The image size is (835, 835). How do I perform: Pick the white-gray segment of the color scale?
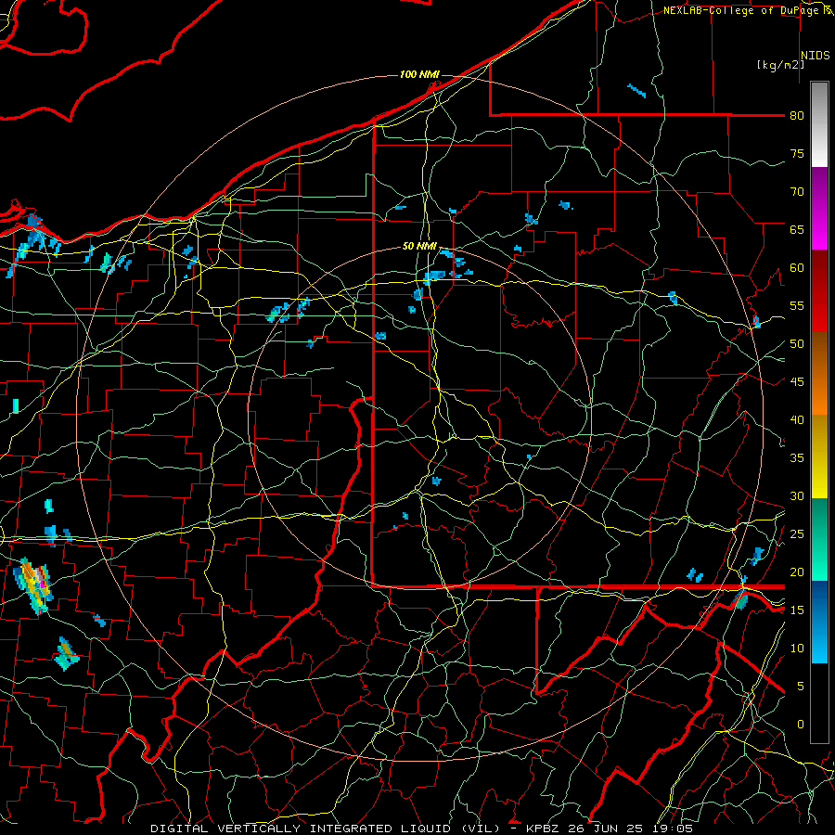819,124
